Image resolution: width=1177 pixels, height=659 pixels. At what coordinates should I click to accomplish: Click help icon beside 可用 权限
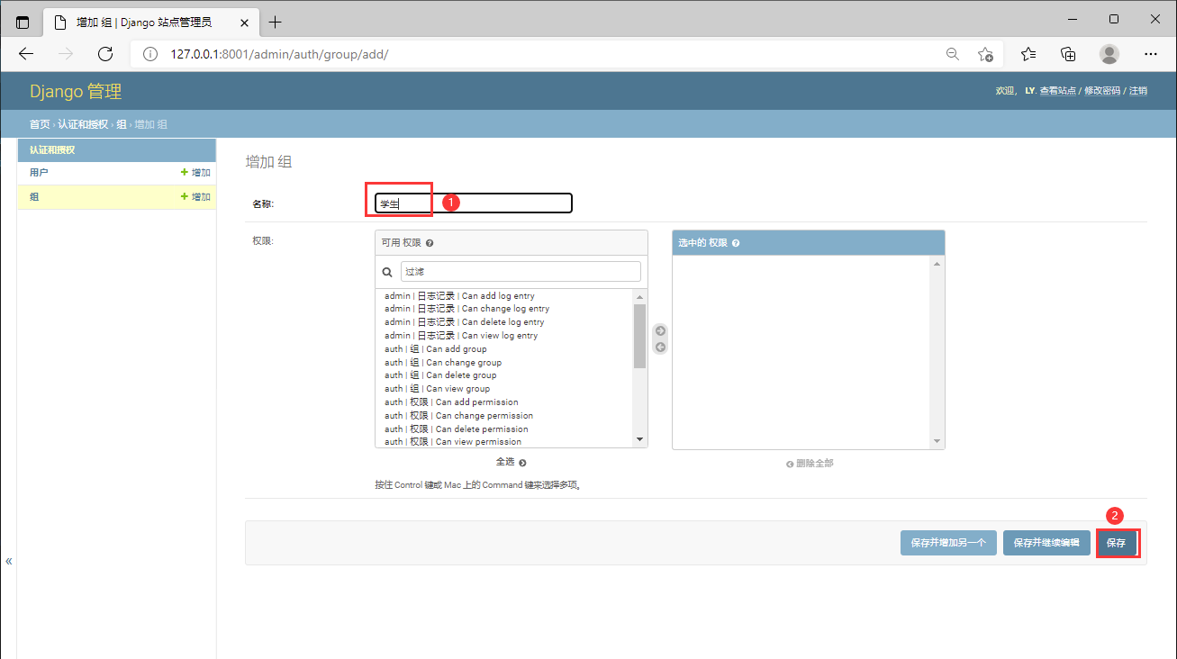point(430,243)
